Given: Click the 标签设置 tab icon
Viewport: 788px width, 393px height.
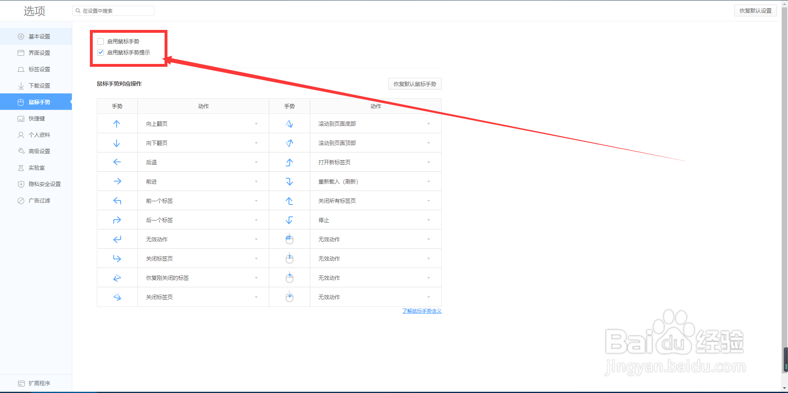Looking at the screenshot, I should pos(21,69).
